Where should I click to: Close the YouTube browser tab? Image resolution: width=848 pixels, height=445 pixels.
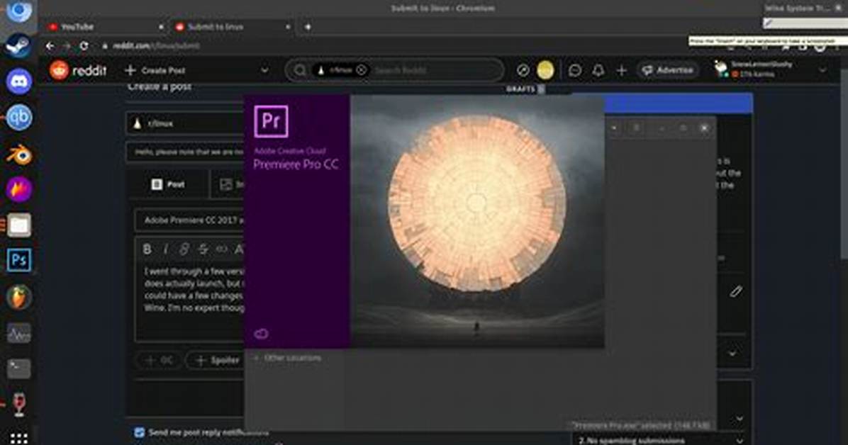point(161,26)
